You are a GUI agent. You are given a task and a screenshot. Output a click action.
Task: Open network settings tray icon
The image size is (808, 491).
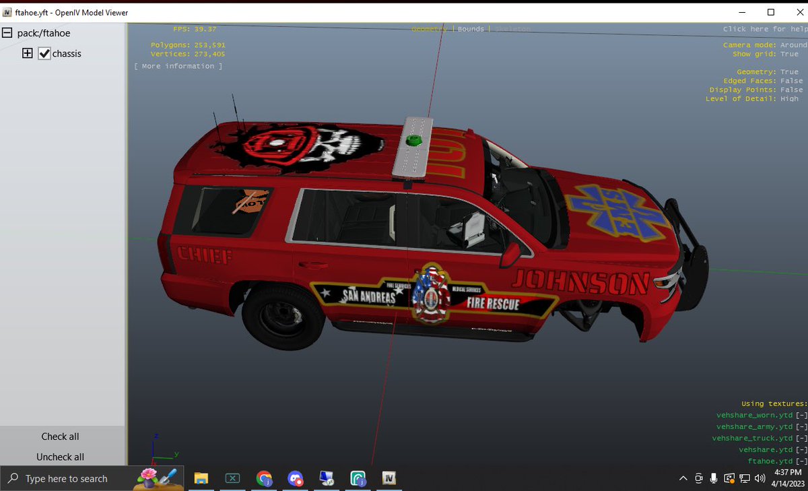tap(745, 479)
